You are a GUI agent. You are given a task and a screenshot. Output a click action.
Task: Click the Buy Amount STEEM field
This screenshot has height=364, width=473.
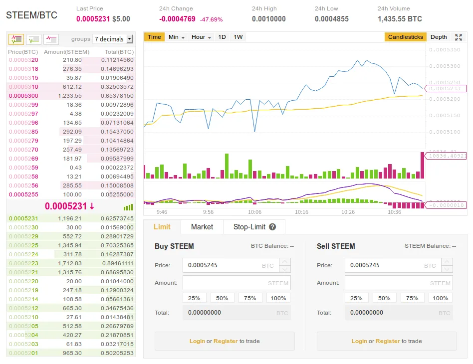tap(237, 283)
